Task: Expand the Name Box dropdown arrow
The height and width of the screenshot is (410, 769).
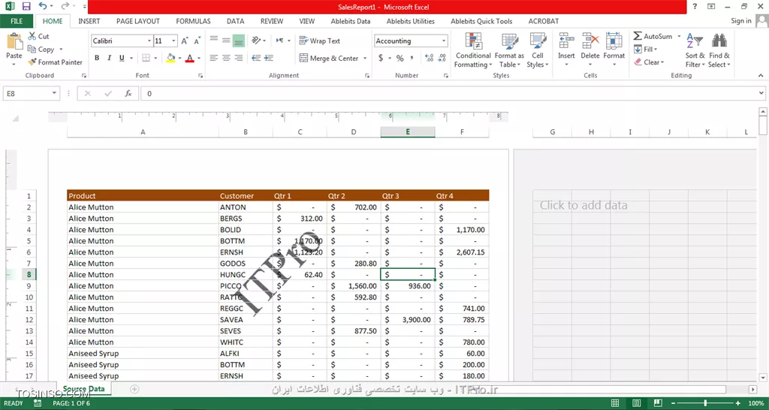Action: [54, 93]
